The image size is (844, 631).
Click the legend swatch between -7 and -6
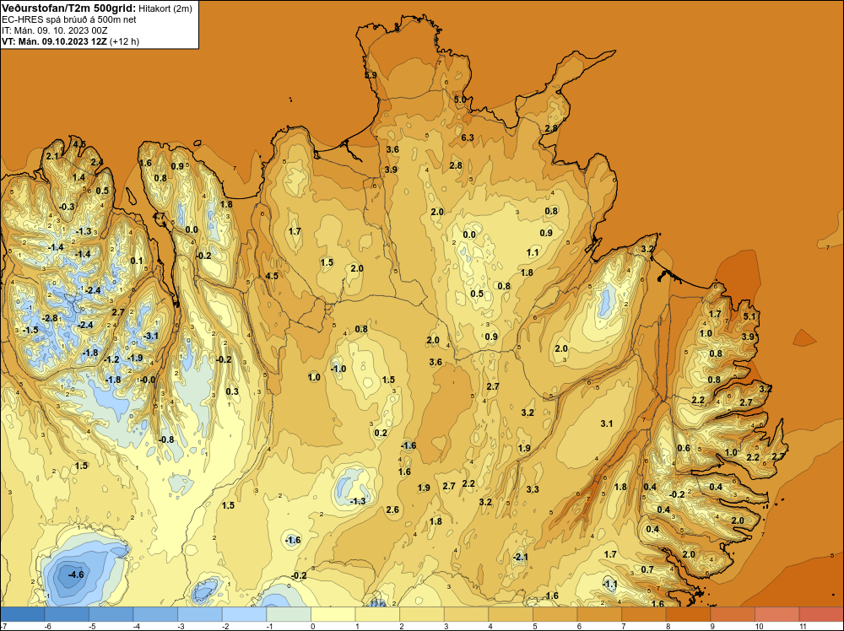[23, 614]
